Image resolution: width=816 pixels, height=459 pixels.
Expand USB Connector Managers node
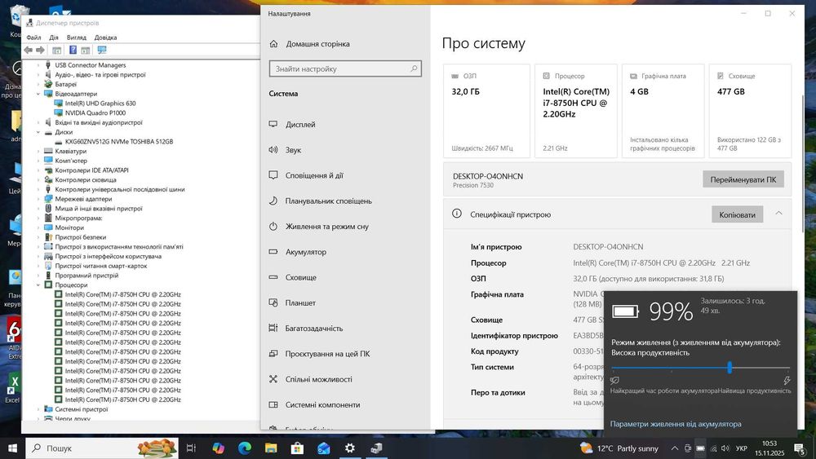click(38, 65)
